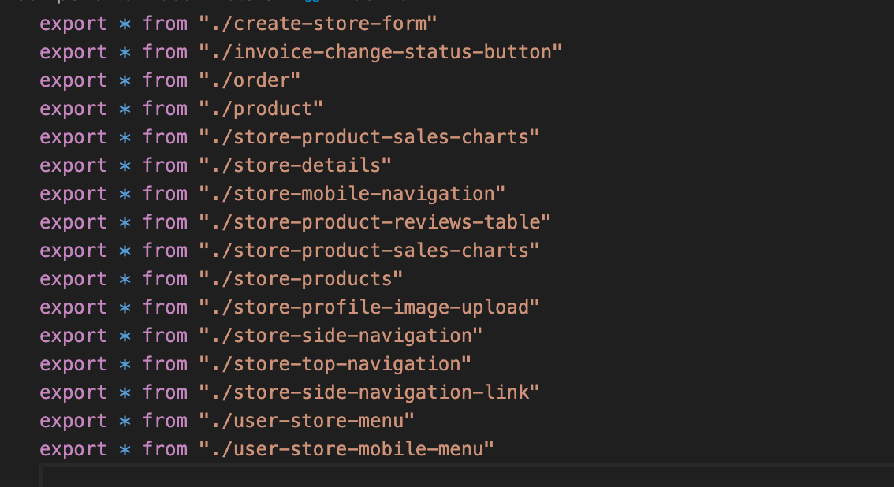The height and width of the screenshot is (487, 894).
Task: Click the from keyword on the store-details line
Action: tap(165, 165)
